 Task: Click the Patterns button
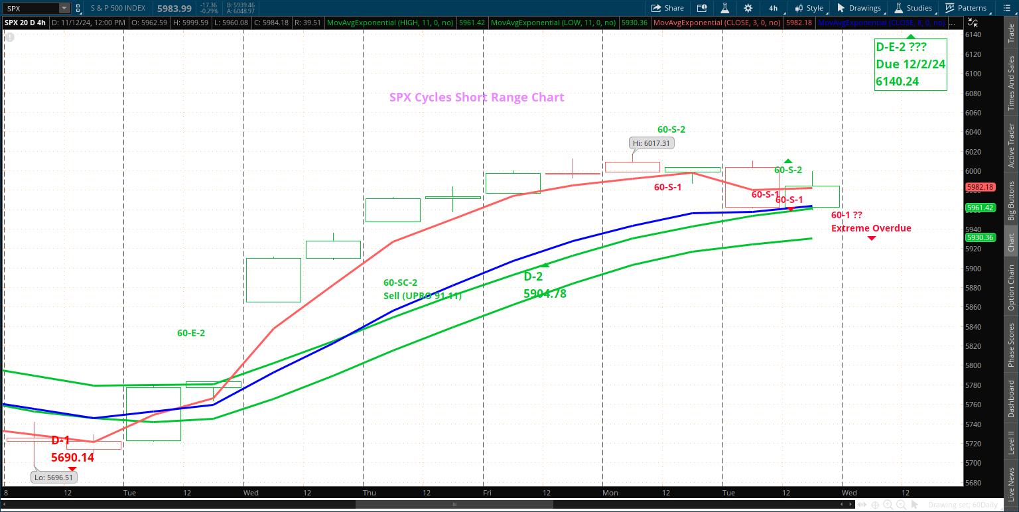pyautogui.click(x=966, y=8)
